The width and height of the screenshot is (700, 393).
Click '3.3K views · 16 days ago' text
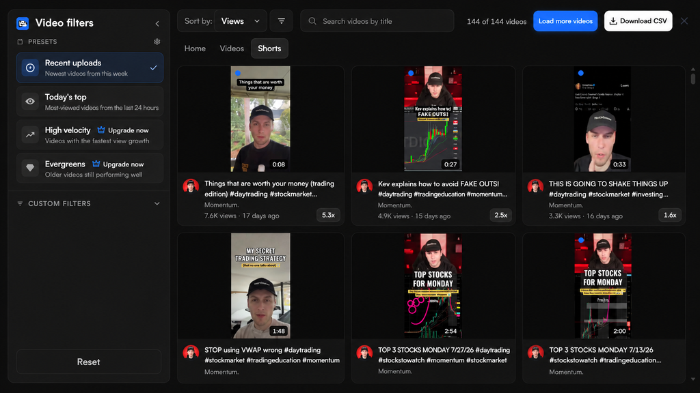pyautogui.click(x=586, y=216)
